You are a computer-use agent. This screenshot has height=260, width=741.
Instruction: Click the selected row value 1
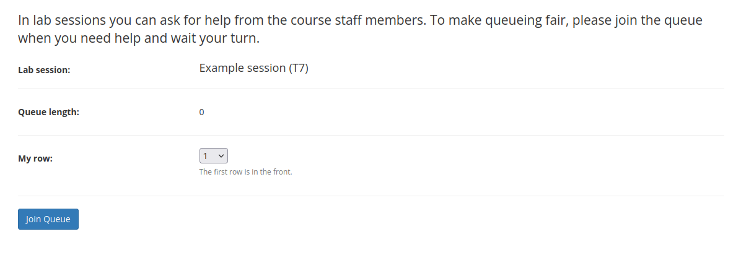click(x=206, y=156)
